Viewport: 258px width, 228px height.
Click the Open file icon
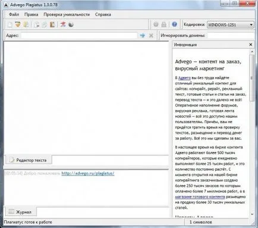[18, 24]
